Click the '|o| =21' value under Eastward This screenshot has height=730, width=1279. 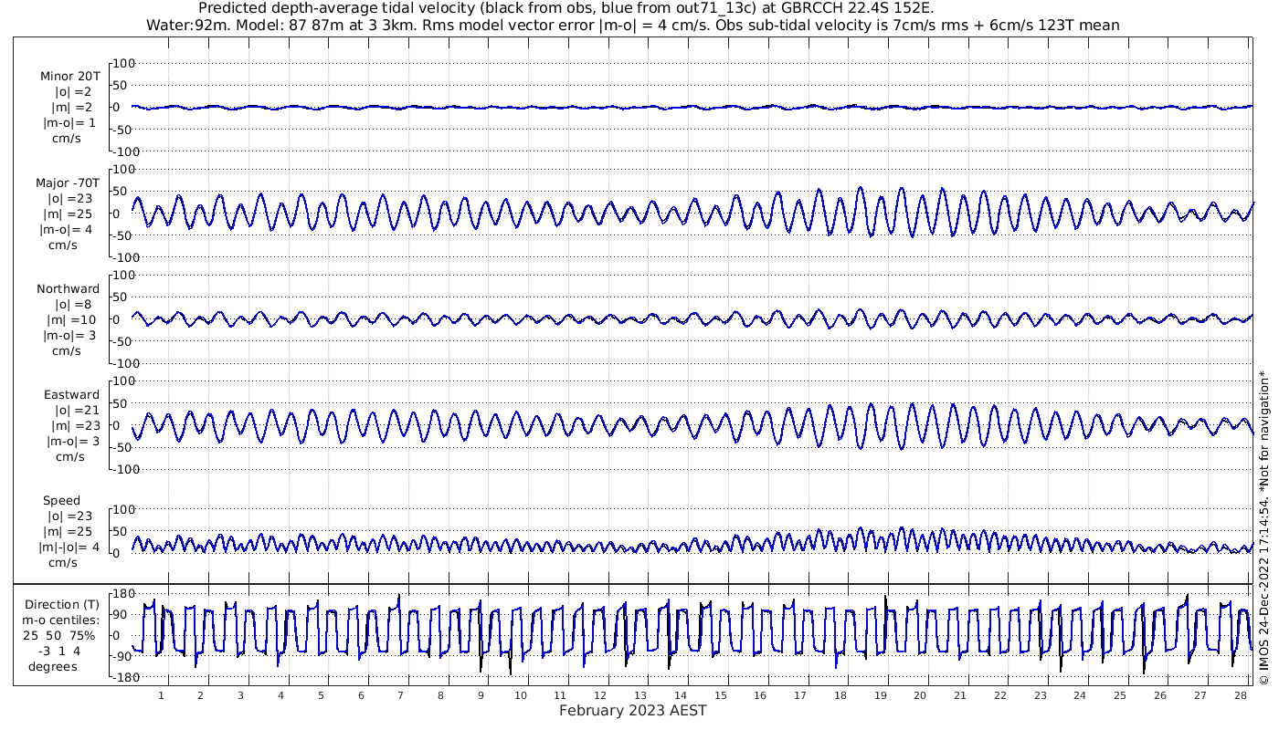point(77,411)
